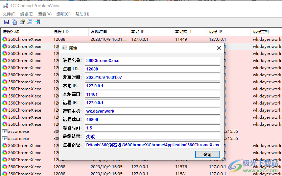
Task: Open the 帮助(H) menu
Action: pyautogui.click(x=82, y=14)
